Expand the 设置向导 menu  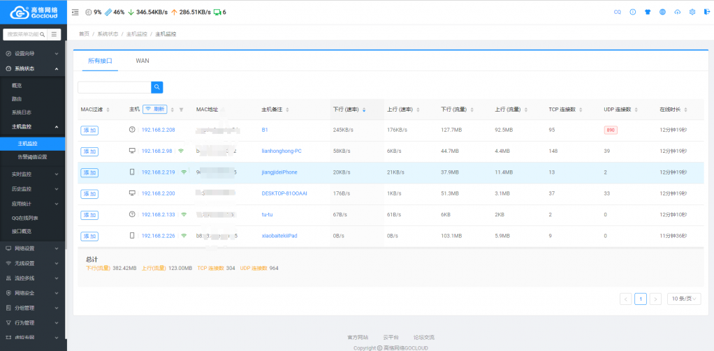pyautogui.click(x=33, y=54)
